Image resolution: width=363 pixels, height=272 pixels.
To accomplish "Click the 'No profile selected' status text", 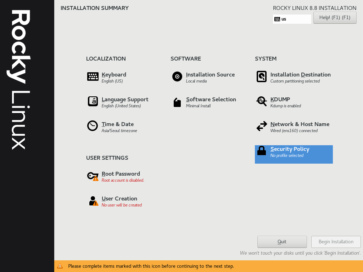I will (287, 156).
